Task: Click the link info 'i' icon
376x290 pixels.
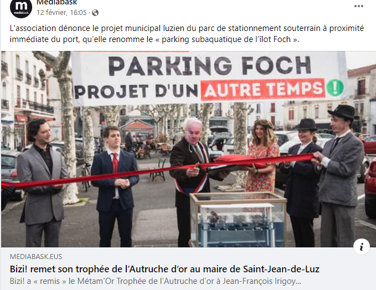Action: point(361,247)
